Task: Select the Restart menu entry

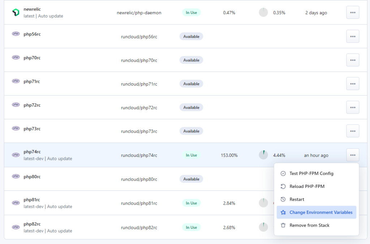Action: coord(317,200)
